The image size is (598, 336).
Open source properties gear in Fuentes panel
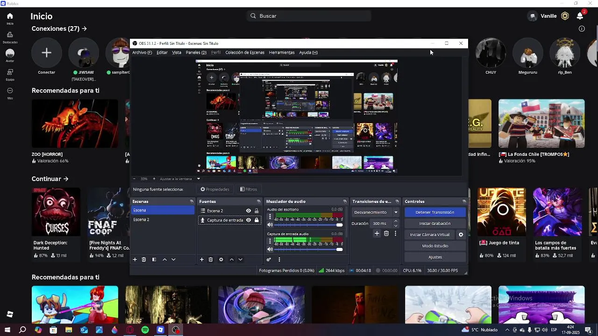pyautogui.click(x=221, y=259)
